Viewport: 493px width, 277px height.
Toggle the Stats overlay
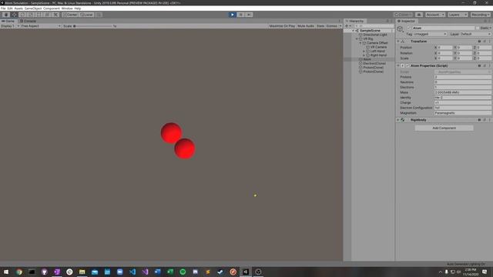[320, 26]
